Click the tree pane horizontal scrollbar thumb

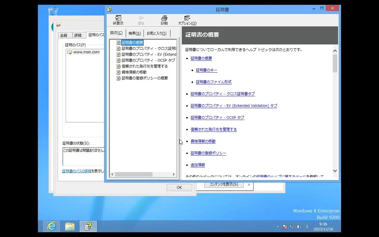(x=134, y=174)
